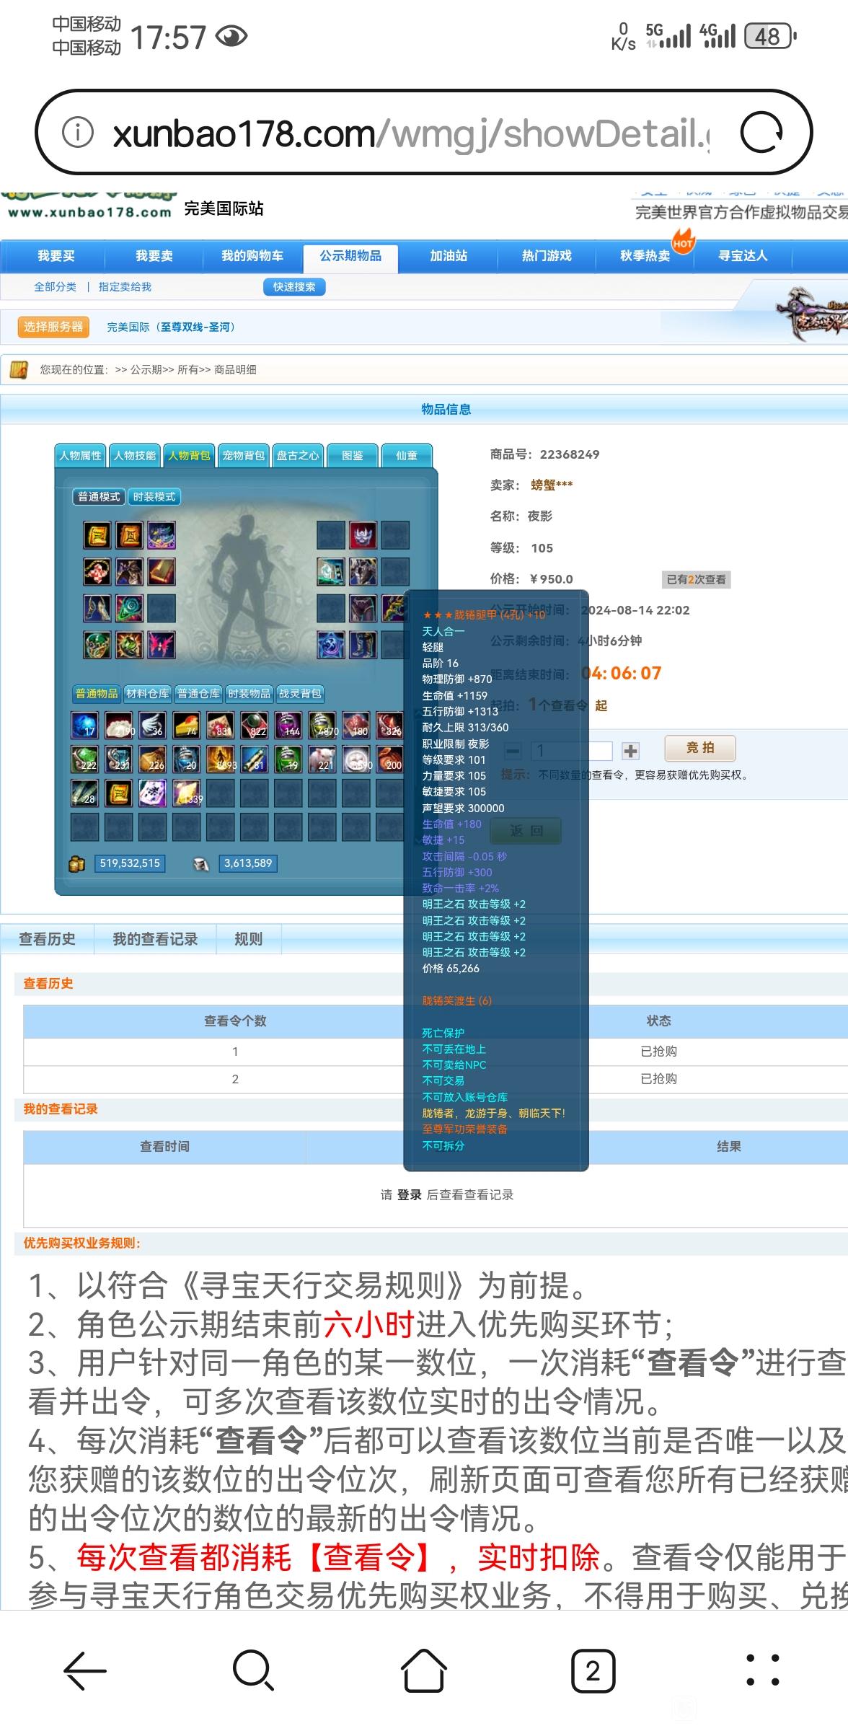
Task: Click the red mask helmet equipment slot
Action: coord(363,535)
